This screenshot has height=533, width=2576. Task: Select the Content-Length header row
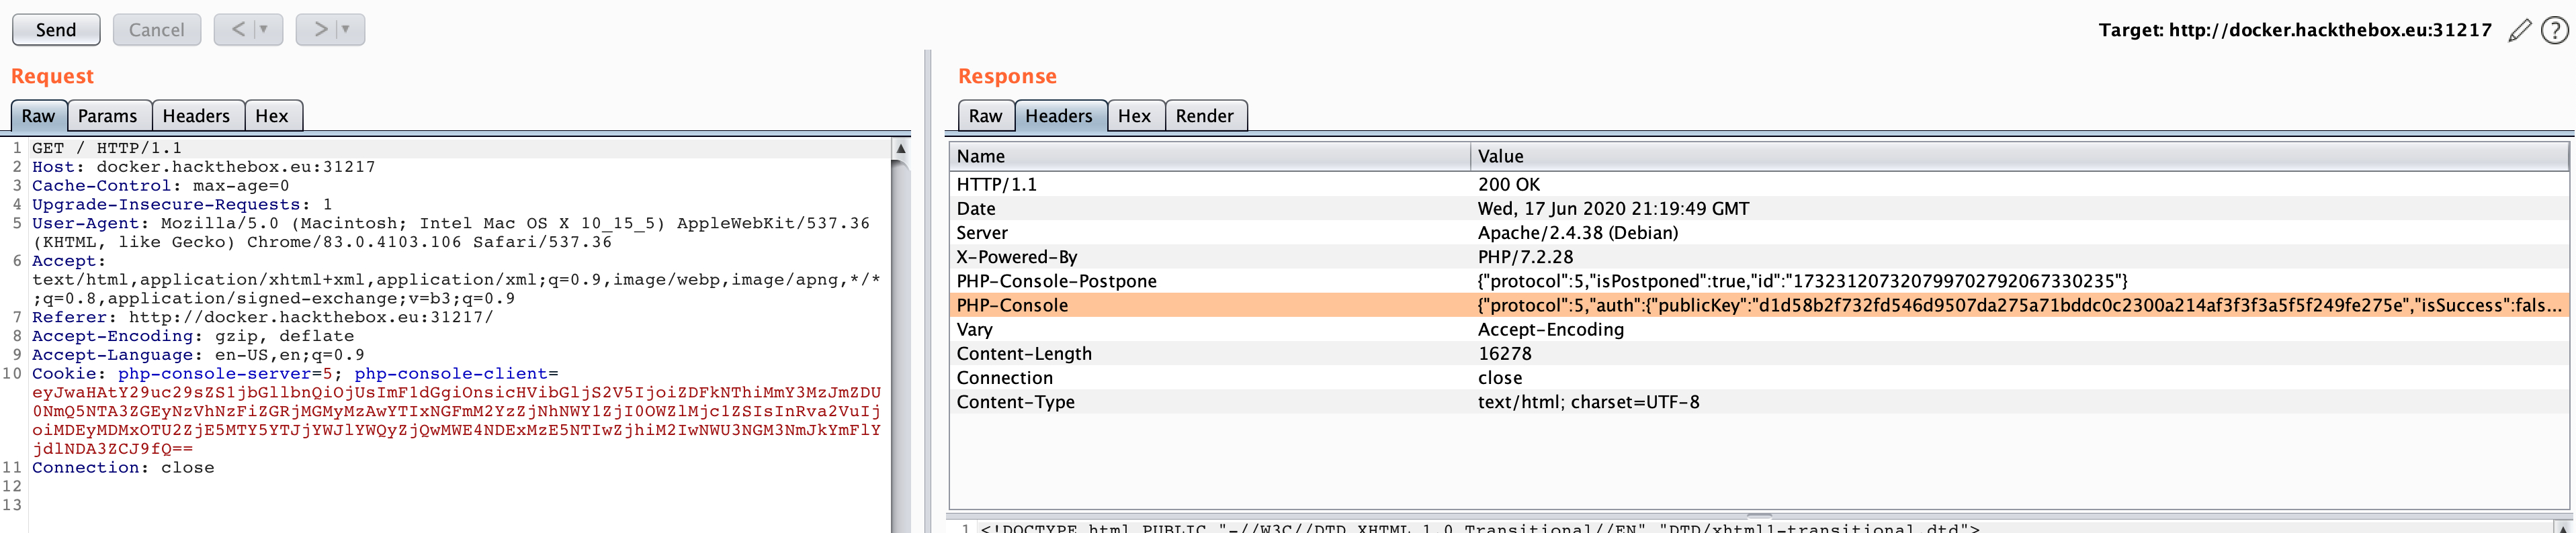(1759, 354)
